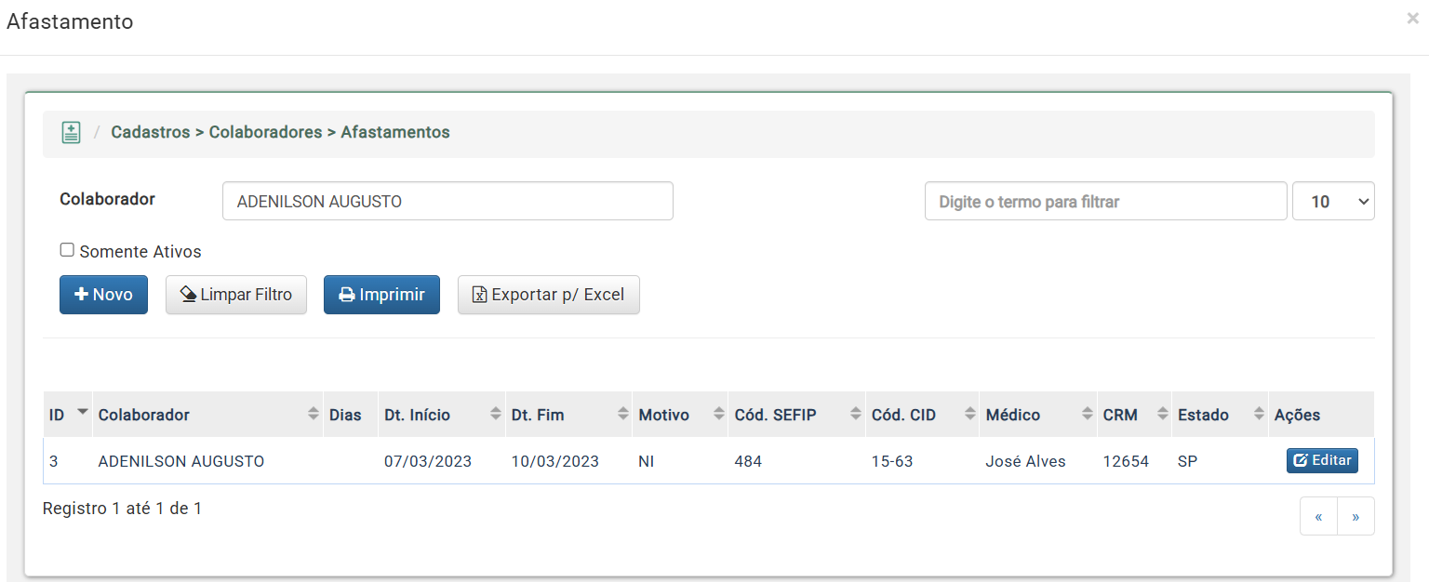The image size is (1429, 582).
Task: Enable the Somente Ativos checkbox
Action: (67, 250)
